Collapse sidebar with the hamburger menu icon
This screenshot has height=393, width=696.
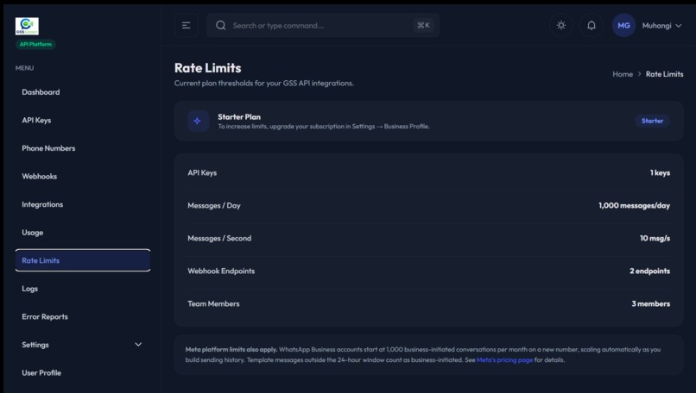(186, 25)
